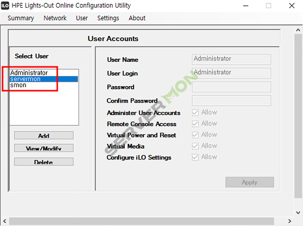Click the vertical scrollbar up arrow

pyautogui.click(x=298, y=30)
